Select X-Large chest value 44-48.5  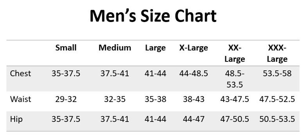pos(194,74)
